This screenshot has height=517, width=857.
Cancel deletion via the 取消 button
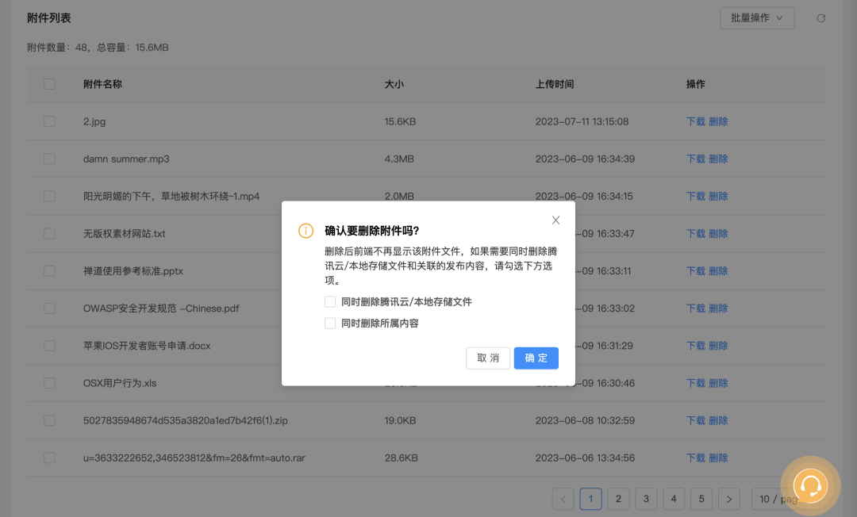coord(487,358)
